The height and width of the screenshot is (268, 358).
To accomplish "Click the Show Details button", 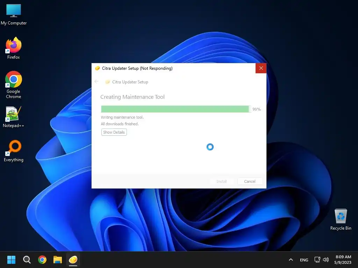I will (114, 132).
